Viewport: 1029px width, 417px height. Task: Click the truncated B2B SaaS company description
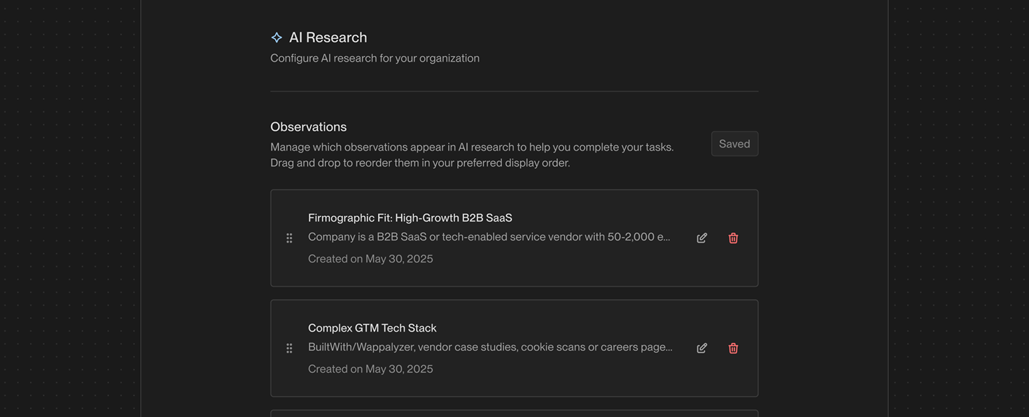click(x=489, y=236)
